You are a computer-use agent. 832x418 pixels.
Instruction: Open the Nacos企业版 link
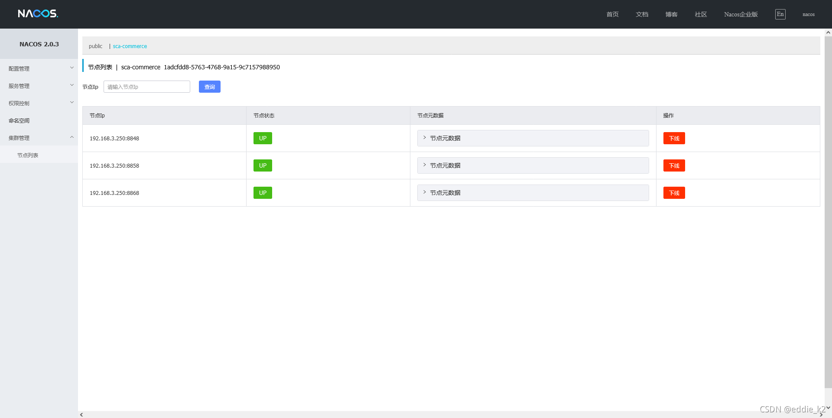pyautogui.click(x=741, y=14)
